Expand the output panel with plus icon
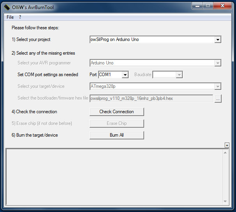 point(227,145)
